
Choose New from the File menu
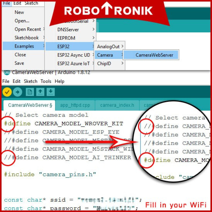[x=19, y=12]
